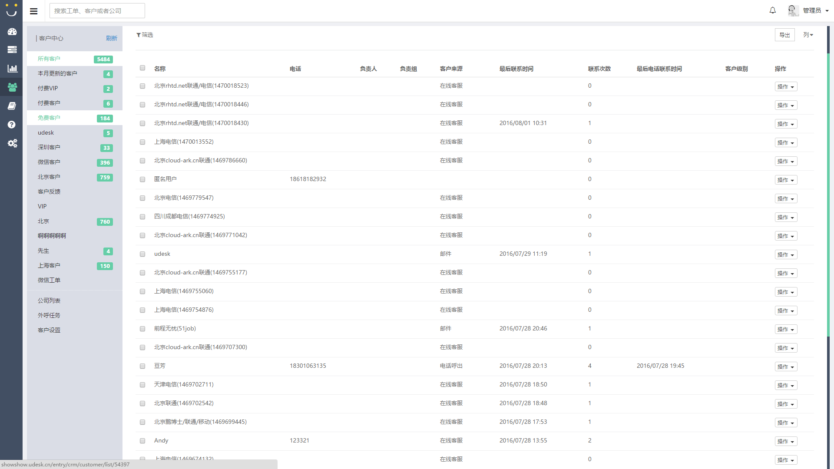Expand the 列 columns dropdown
The image size is (834, 469).
pos(808,35)
